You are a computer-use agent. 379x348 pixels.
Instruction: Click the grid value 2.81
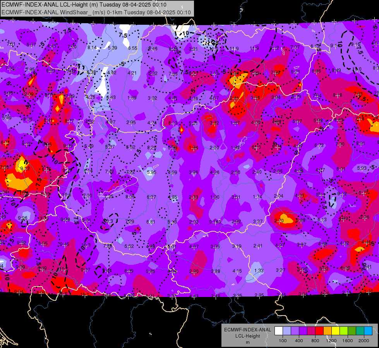pyautogui.click(x=234, y=98)
